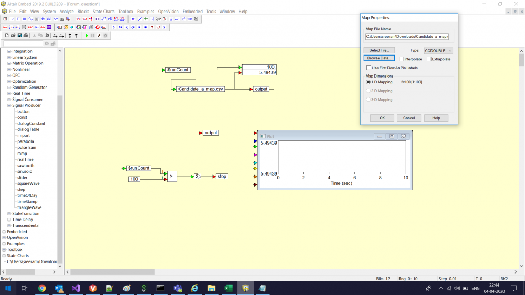525x295 pixels.
Task: Enable the Extrapolate checkbox
Action: [x=429, y=59]
